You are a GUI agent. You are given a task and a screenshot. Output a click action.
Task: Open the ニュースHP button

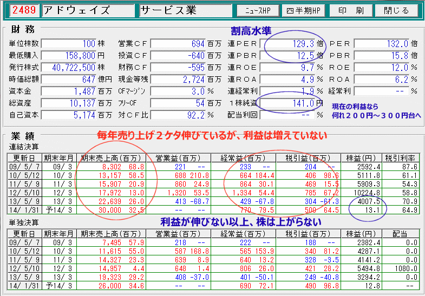point(258,11)
